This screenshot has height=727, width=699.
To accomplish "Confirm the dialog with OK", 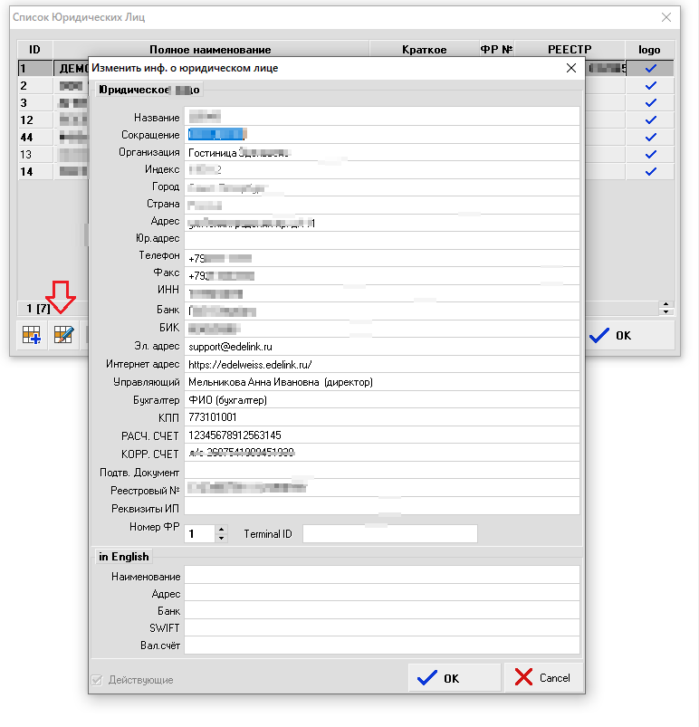I will [455, 678].
